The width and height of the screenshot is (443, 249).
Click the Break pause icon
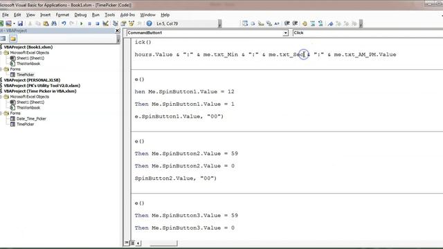click(x=89, y=24)
